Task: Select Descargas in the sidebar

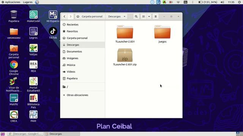Action: (83, 45)
